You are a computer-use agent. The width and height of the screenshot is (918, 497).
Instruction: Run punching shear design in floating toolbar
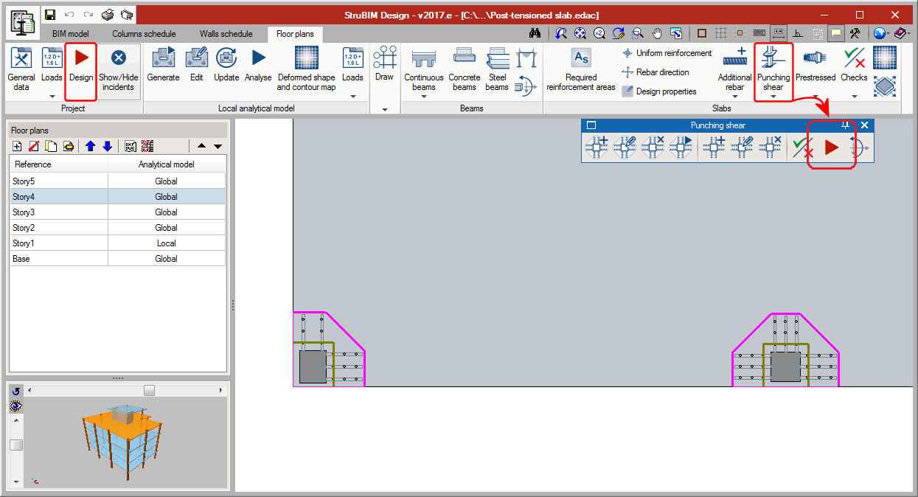[831, 148]
